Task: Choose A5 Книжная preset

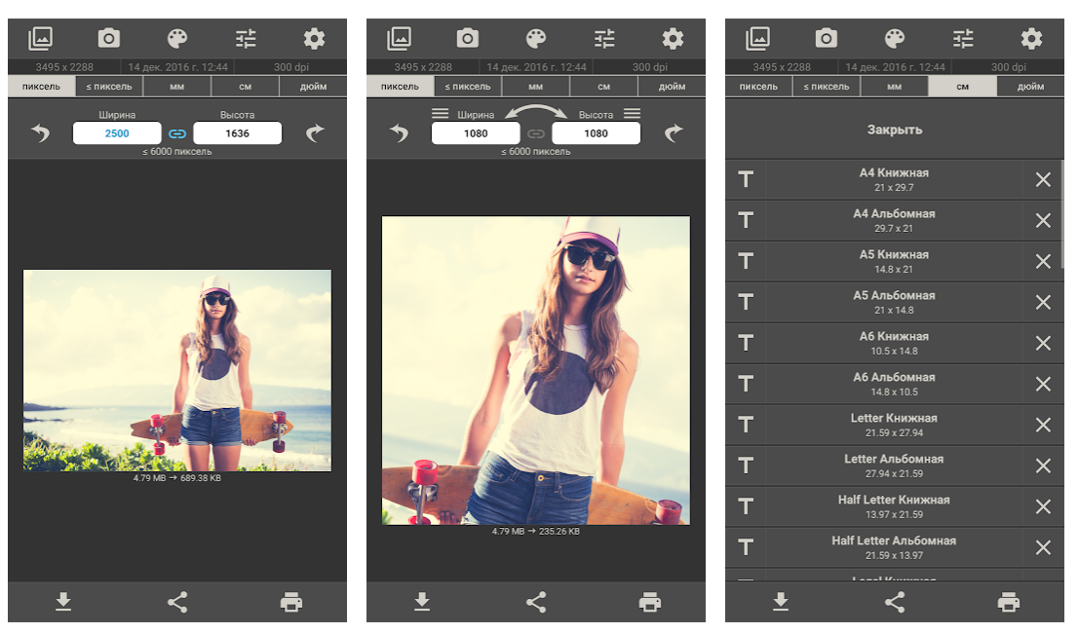Action: tap(893, 261)
